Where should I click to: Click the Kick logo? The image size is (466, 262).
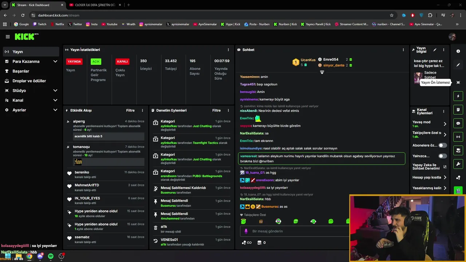[x=26, y=36]
